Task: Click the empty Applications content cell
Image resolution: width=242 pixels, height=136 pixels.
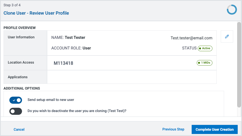Action: pos(131,77)
